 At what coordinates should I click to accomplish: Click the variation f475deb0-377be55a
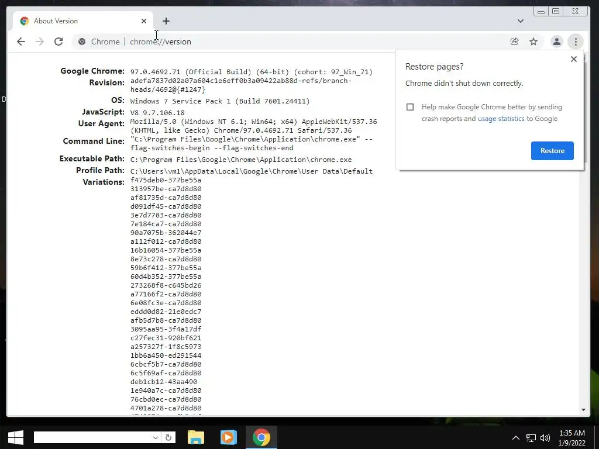pos(166,180)
